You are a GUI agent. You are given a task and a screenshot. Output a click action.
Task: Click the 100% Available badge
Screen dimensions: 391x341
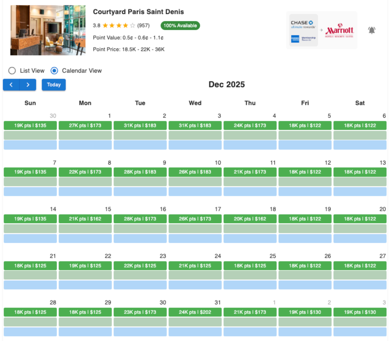click(180, 25)
